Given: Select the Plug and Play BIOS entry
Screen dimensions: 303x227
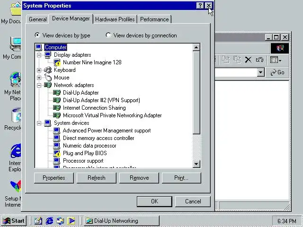Looking at the screenshot, I should coord(85,153).
